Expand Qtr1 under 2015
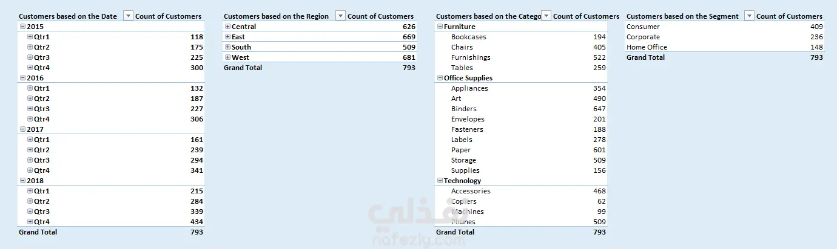This screenshot has width=837, height=249. point(30,37)
